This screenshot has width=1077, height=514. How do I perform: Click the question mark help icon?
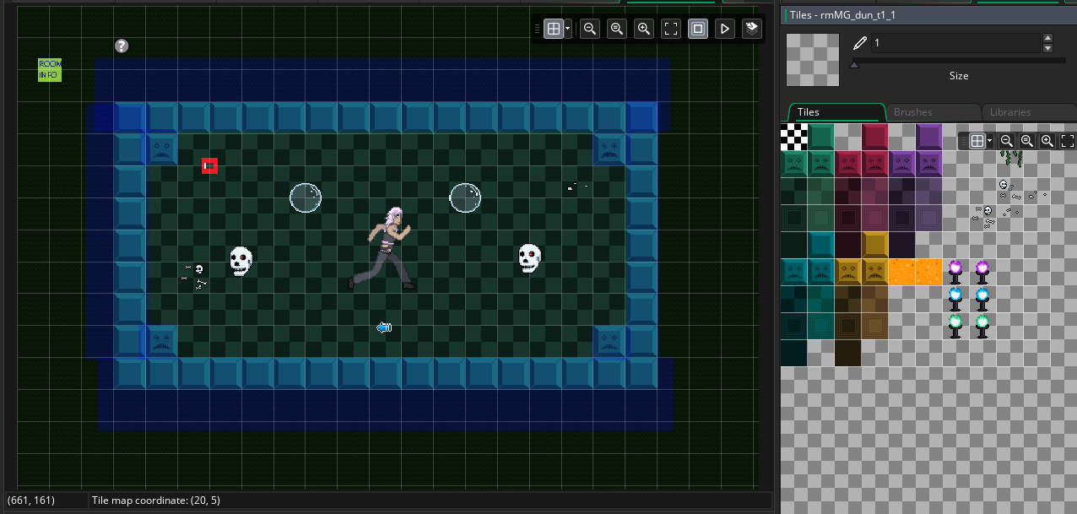(x=122, y=46)
